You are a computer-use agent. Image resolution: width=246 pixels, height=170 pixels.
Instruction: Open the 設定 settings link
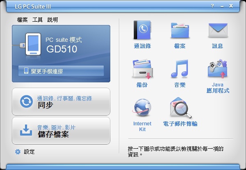click(29, 152)
